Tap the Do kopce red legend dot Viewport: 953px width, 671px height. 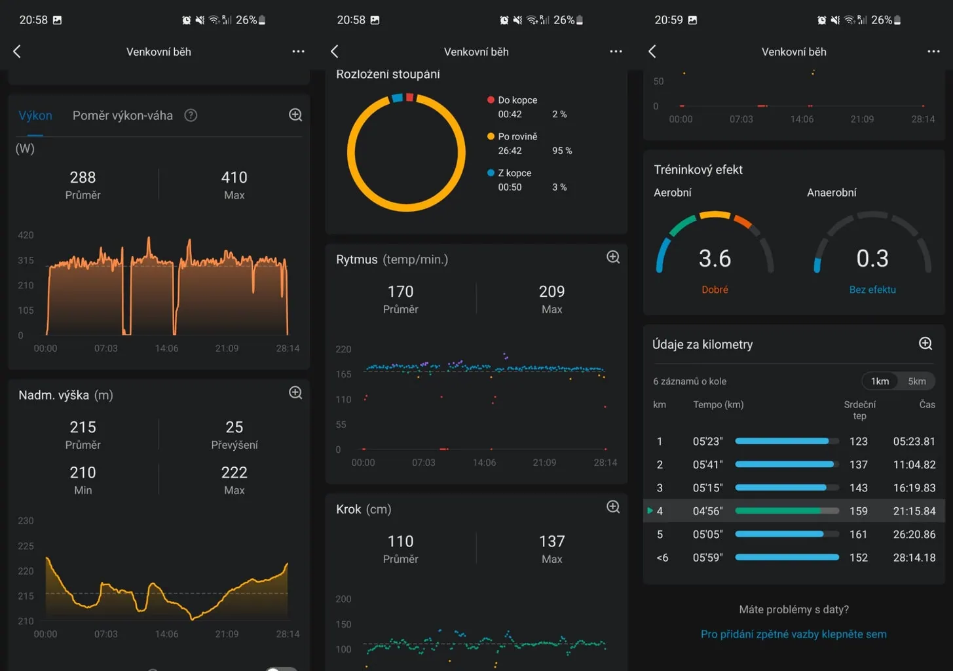[491, 100]
